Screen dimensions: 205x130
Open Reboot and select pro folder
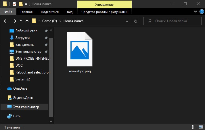pyautogui.click(x=32, y=72)
